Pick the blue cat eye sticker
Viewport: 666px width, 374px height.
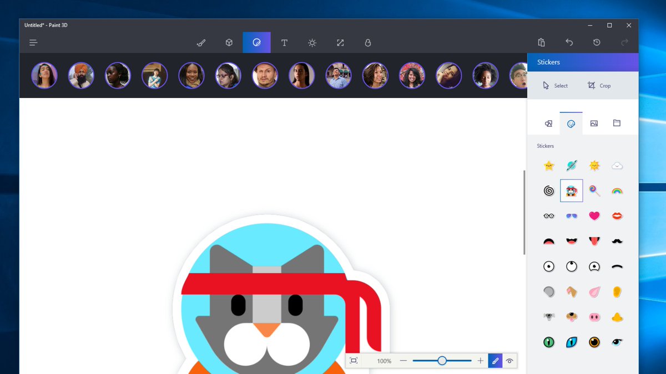coord(572,342)
